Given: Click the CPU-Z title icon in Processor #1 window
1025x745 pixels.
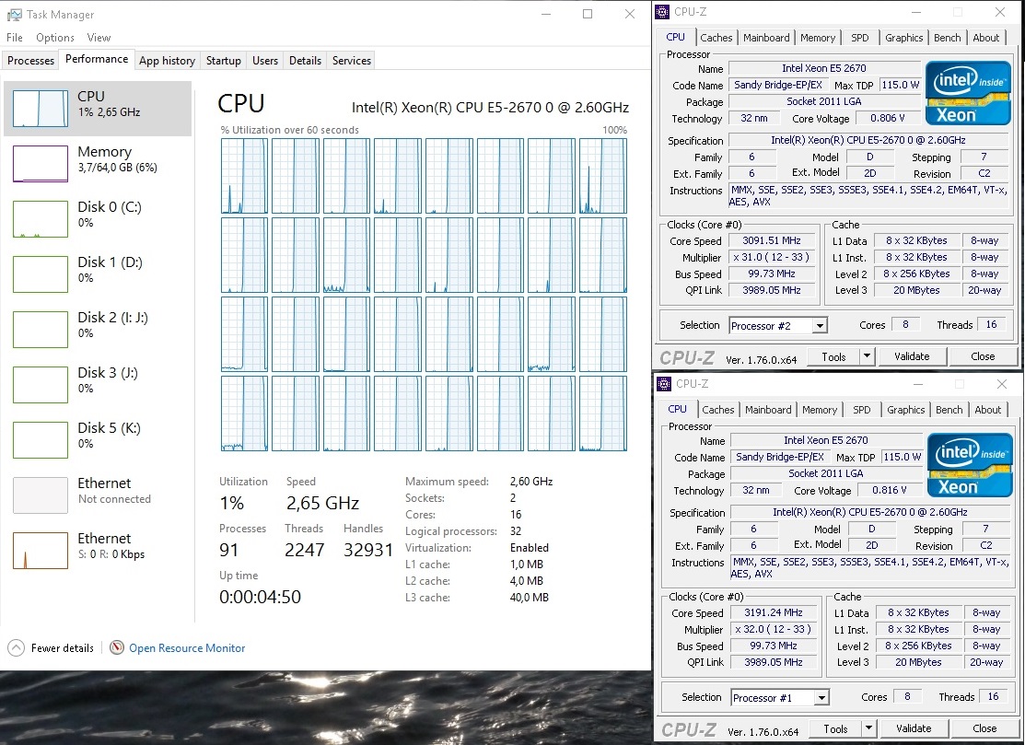Looking at the screenshot, I should click(x=664, y=384).
